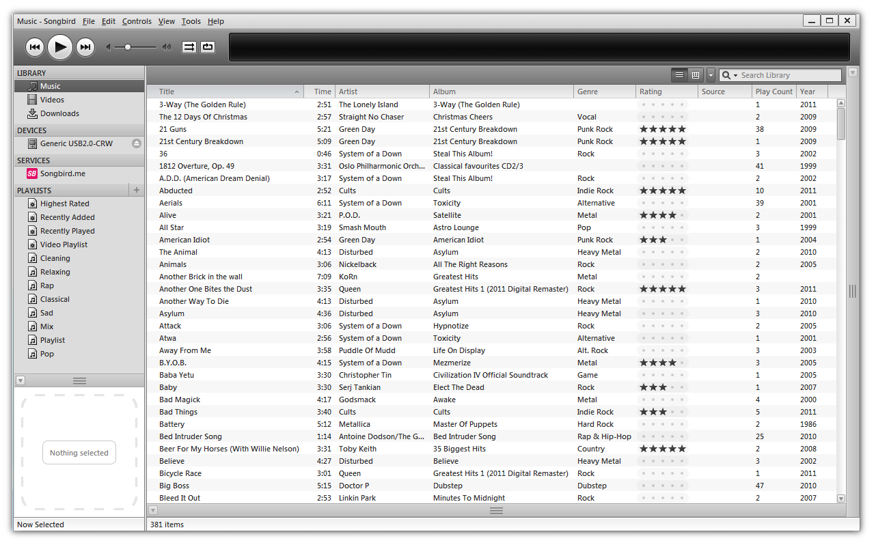Skip to next track
The height and width of the screenshot is (545, 876).
(x=85, y=46)
